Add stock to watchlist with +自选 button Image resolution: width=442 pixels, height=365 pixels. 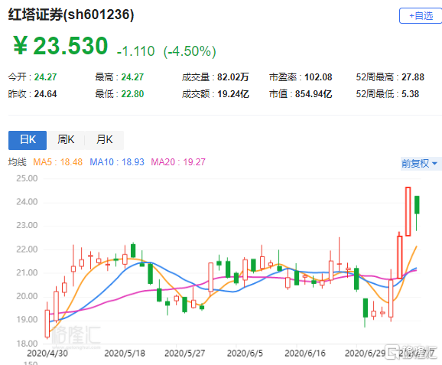[421, 16]
